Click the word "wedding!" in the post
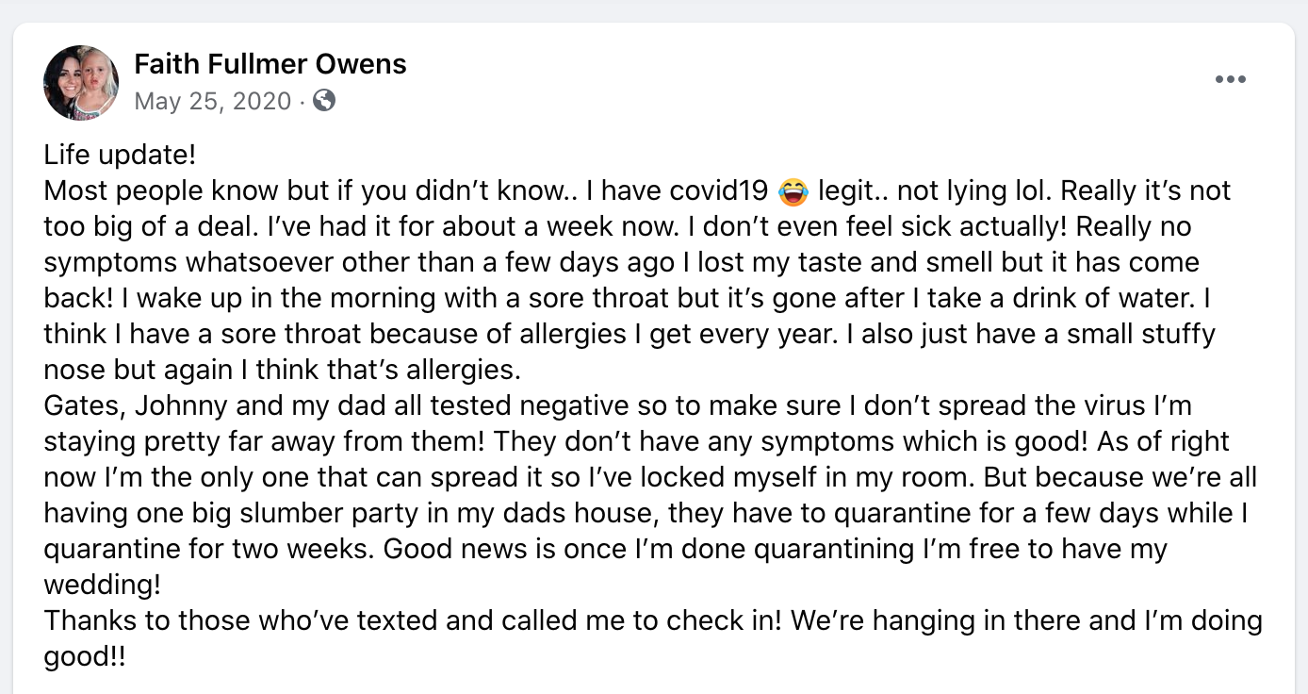This screenshot has width=1308, height=694. pyautogui.click(x=102, y=585)
